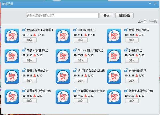This screenshot has height=115, width=160.
Task: Join team 4450 with its 加入 button
Action: (x=81, y=101)
